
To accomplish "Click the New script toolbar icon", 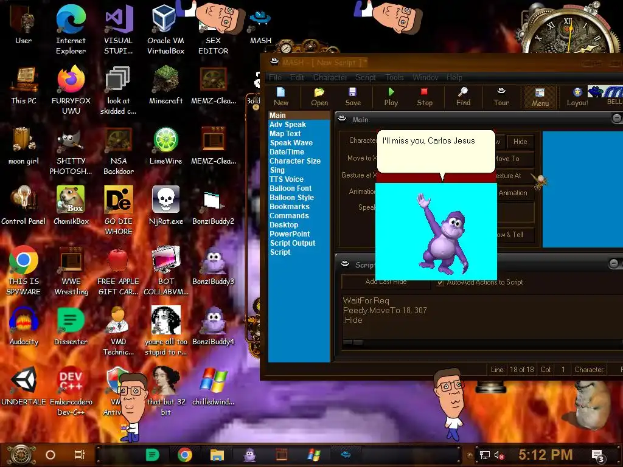I will click(281, 97).
